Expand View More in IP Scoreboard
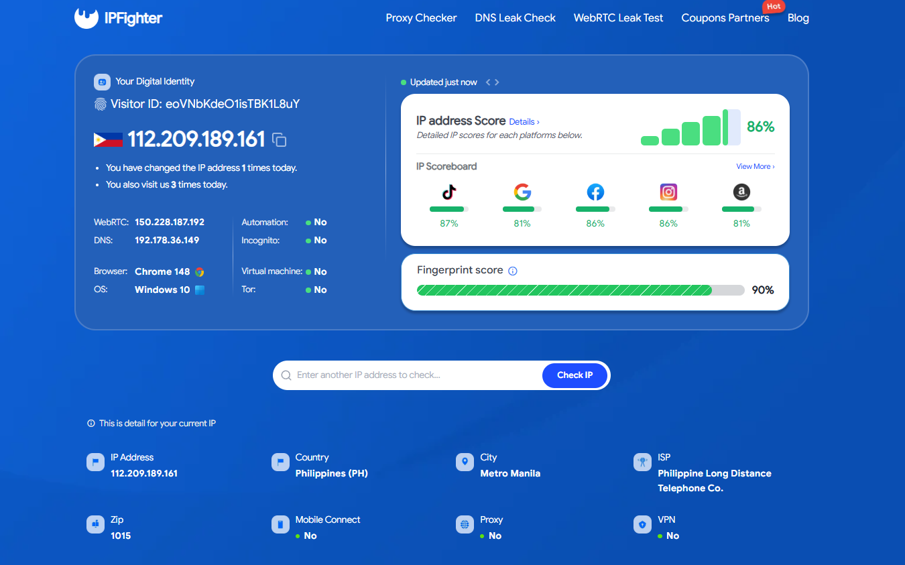905x565 pixels. (756, 166)
